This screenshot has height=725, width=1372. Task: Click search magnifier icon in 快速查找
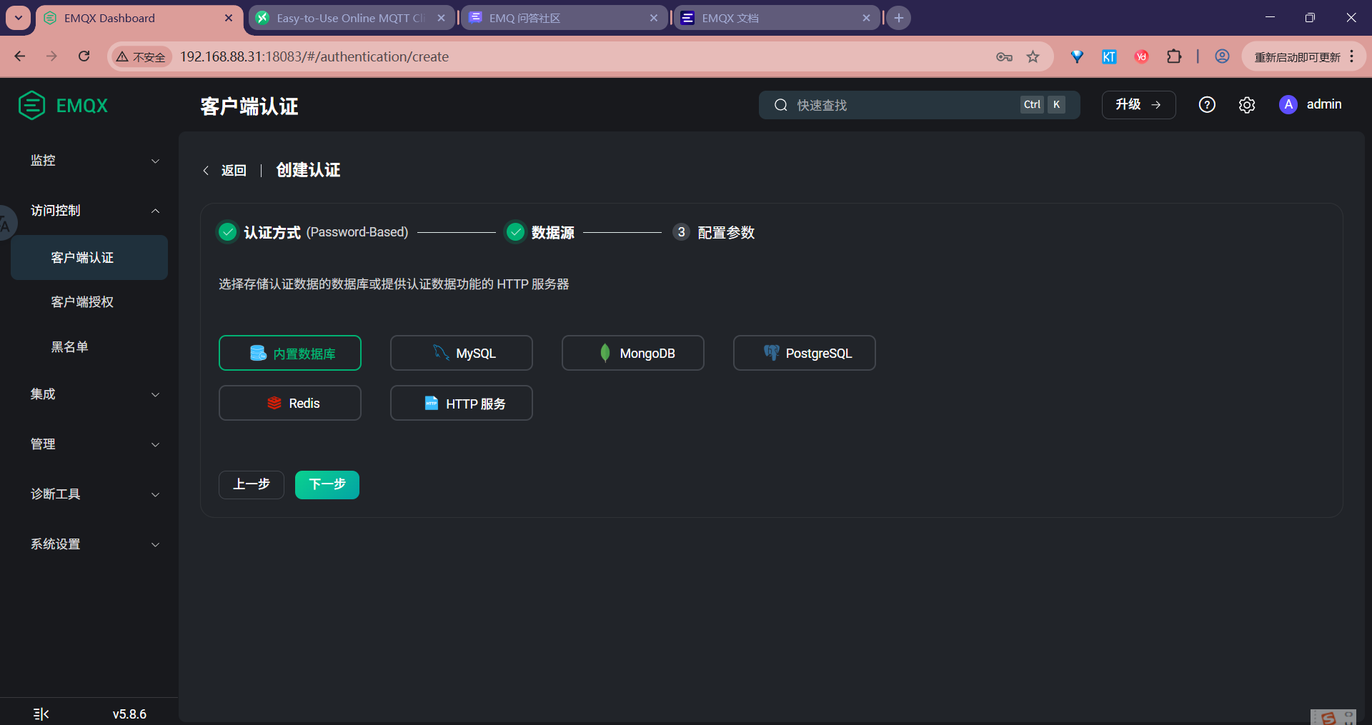tap(781, 105)
